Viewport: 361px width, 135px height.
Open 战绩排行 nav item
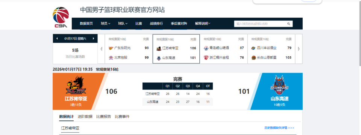(x=156, y=23)
